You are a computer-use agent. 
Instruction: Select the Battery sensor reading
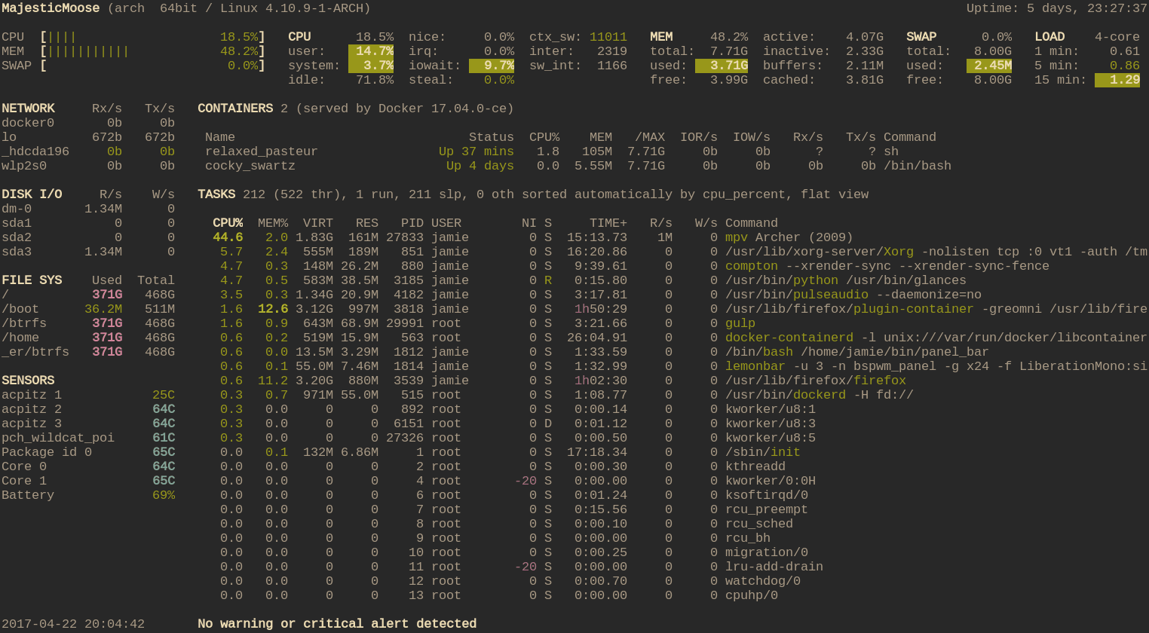pyautogui.click(x=88, y=495)
